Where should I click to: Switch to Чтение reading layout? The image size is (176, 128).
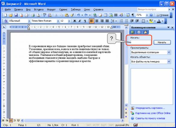(x=162, y=15)
